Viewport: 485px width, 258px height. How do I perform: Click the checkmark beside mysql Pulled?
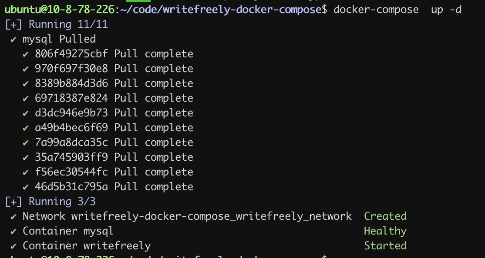[13, 40]
